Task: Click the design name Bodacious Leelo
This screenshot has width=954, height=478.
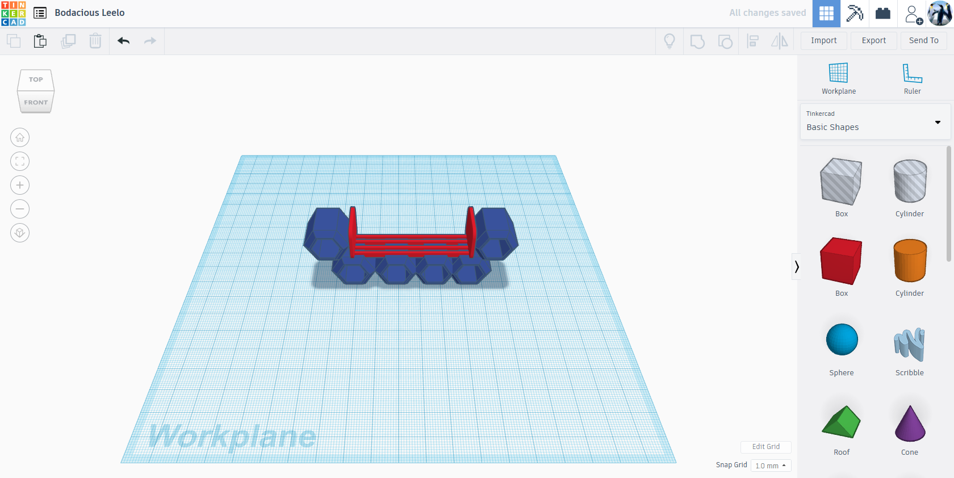Action: click(90, 12)
